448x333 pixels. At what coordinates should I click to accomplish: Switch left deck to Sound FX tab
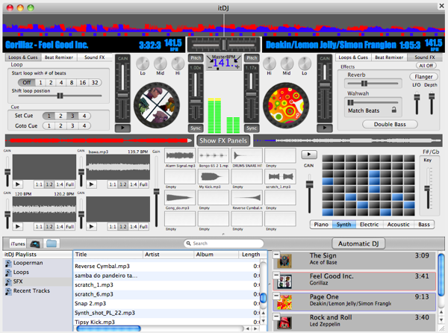pos(95,57)
